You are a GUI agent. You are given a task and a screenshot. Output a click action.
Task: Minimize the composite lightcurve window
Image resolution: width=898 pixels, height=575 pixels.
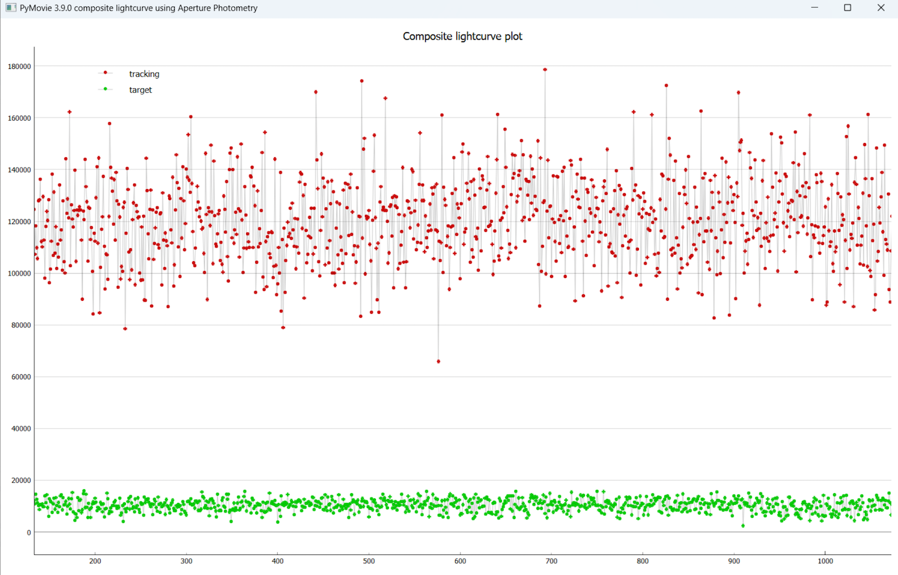click(x=814, y=8)
